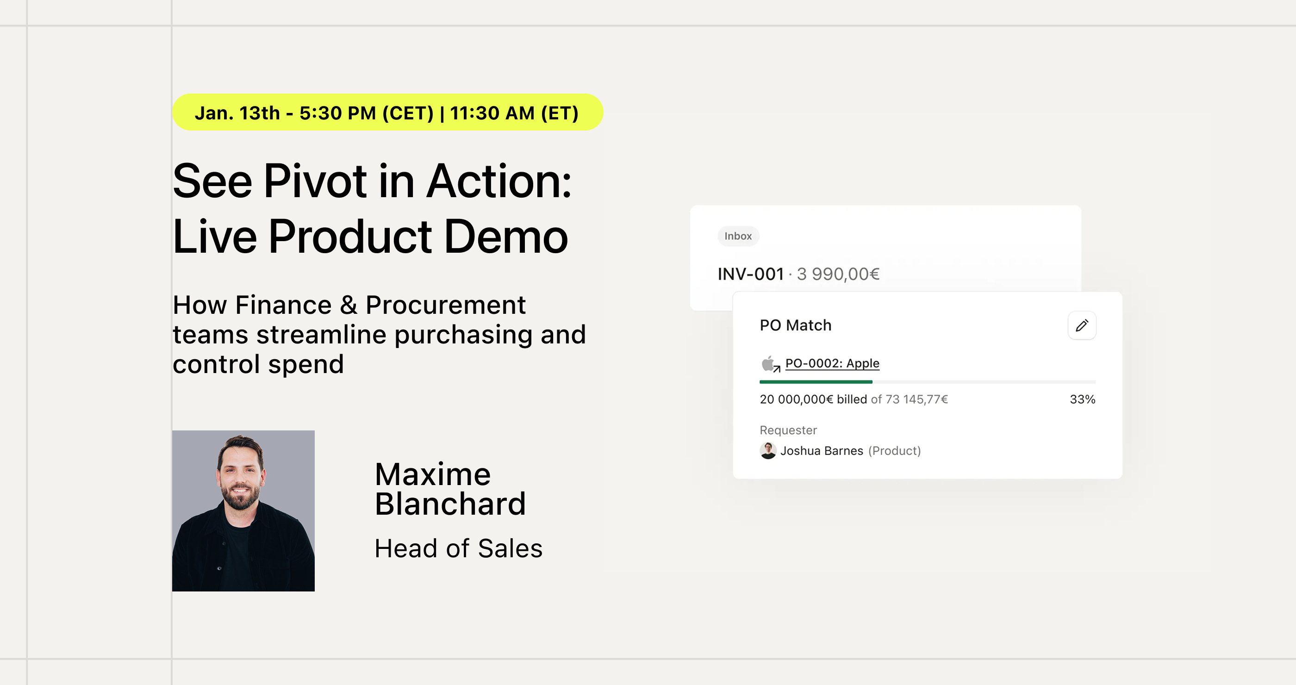Open the PO-0002: Apple link
This screenshot has height=685, width=1296.
[832, 363]
